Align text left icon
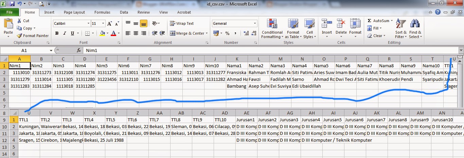 point(128,33)
